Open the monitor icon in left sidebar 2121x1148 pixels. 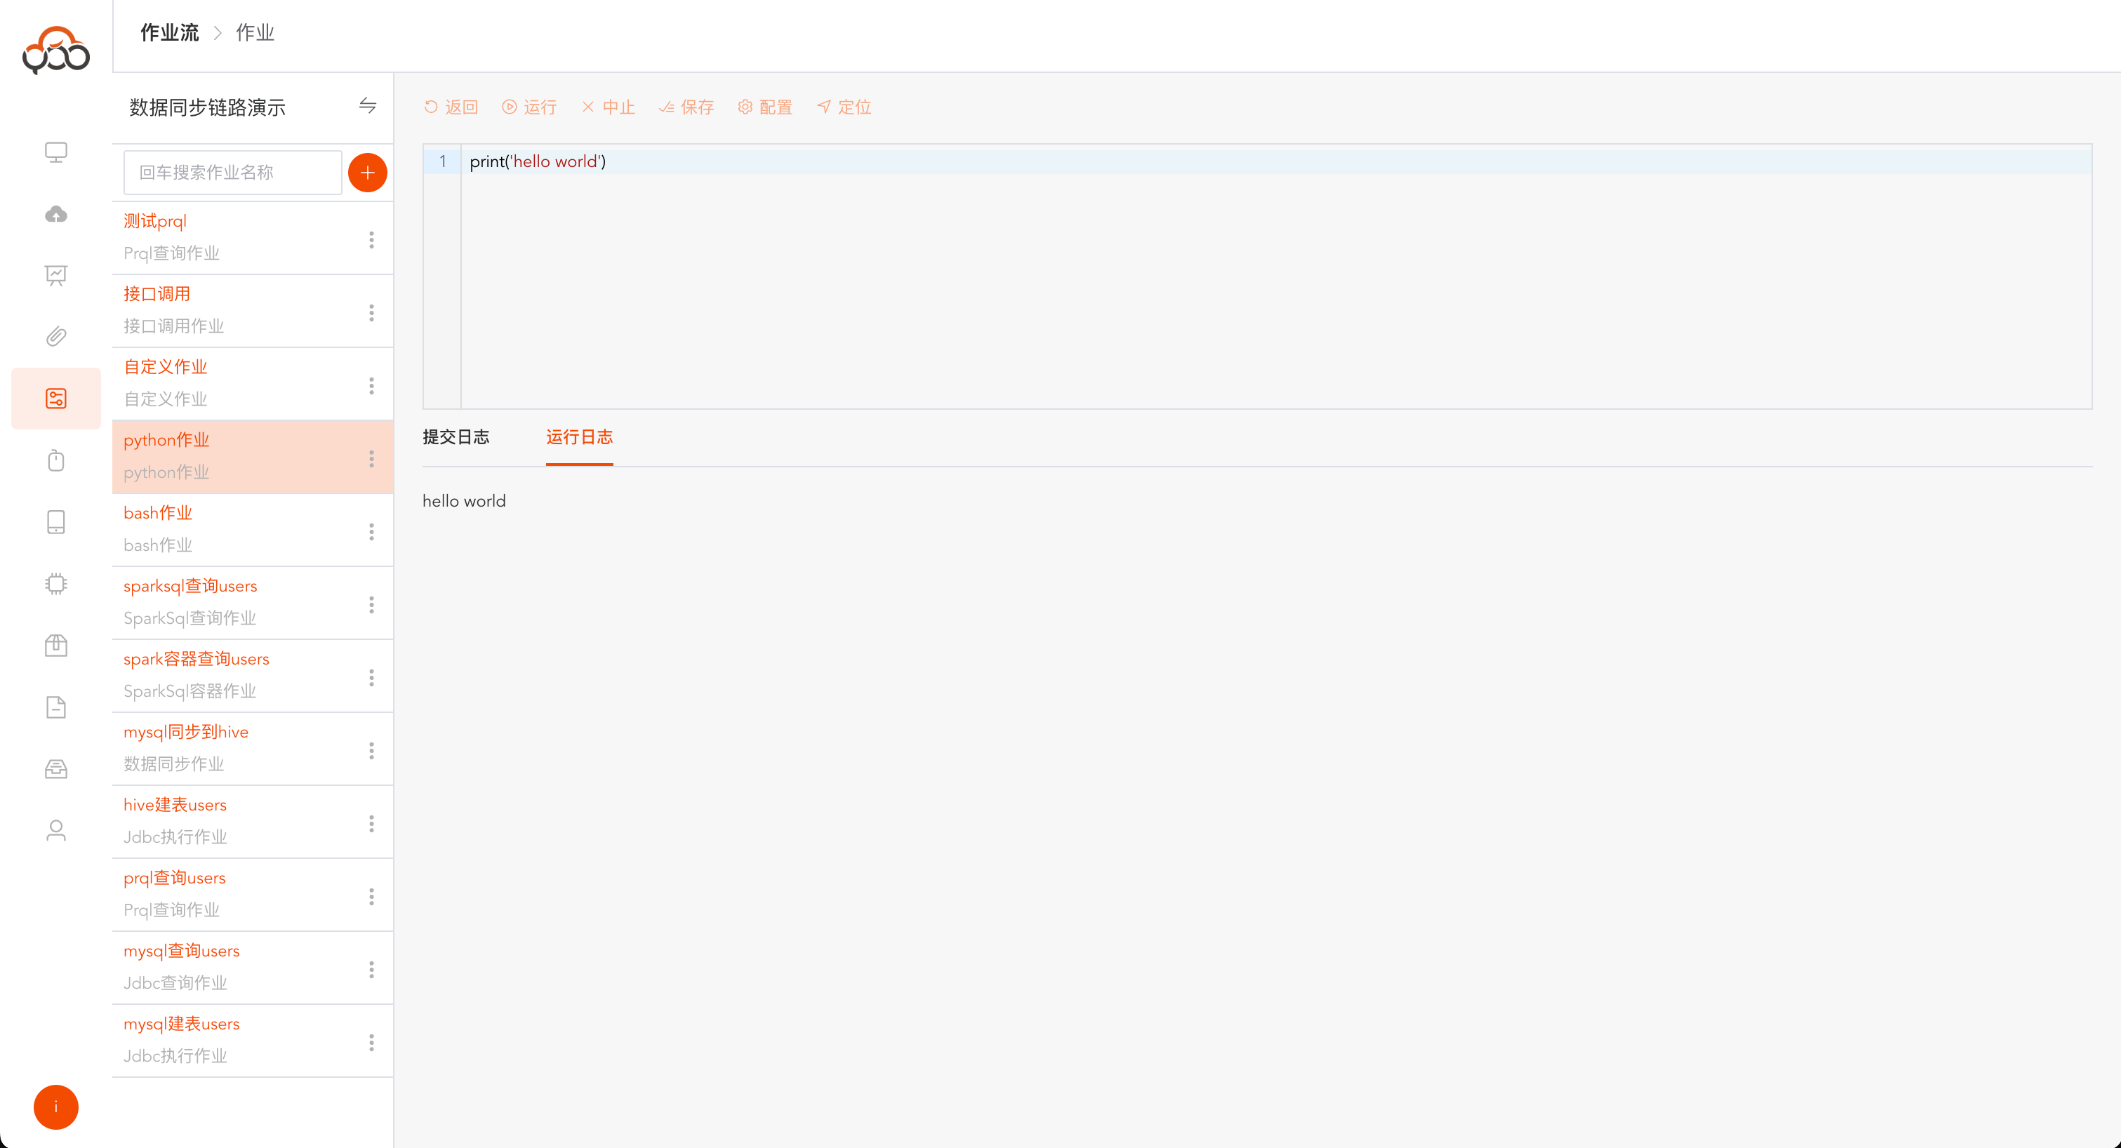pyautogui.click(x=56, y=152)
